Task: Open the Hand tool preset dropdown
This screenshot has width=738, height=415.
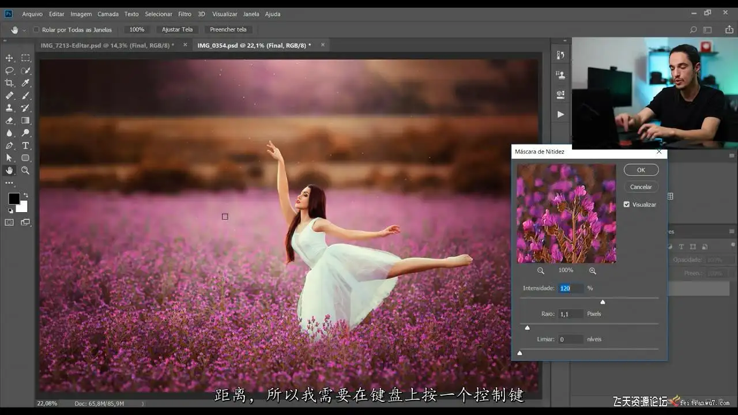Action: click(24, 30)
